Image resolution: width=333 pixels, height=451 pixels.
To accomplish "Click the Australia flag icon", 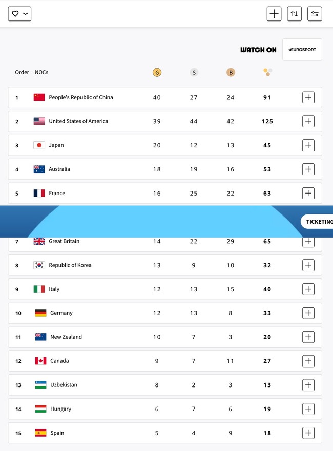I will click(x=39, y=169).
